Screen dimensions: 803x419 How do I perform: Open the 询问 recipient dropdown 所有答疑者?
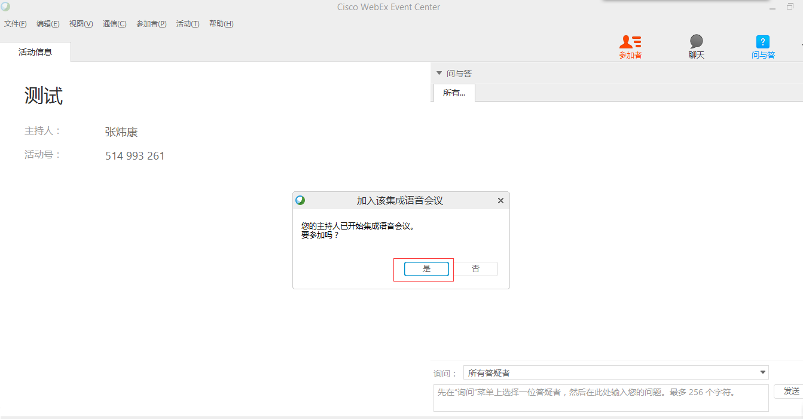coord(616,373)
